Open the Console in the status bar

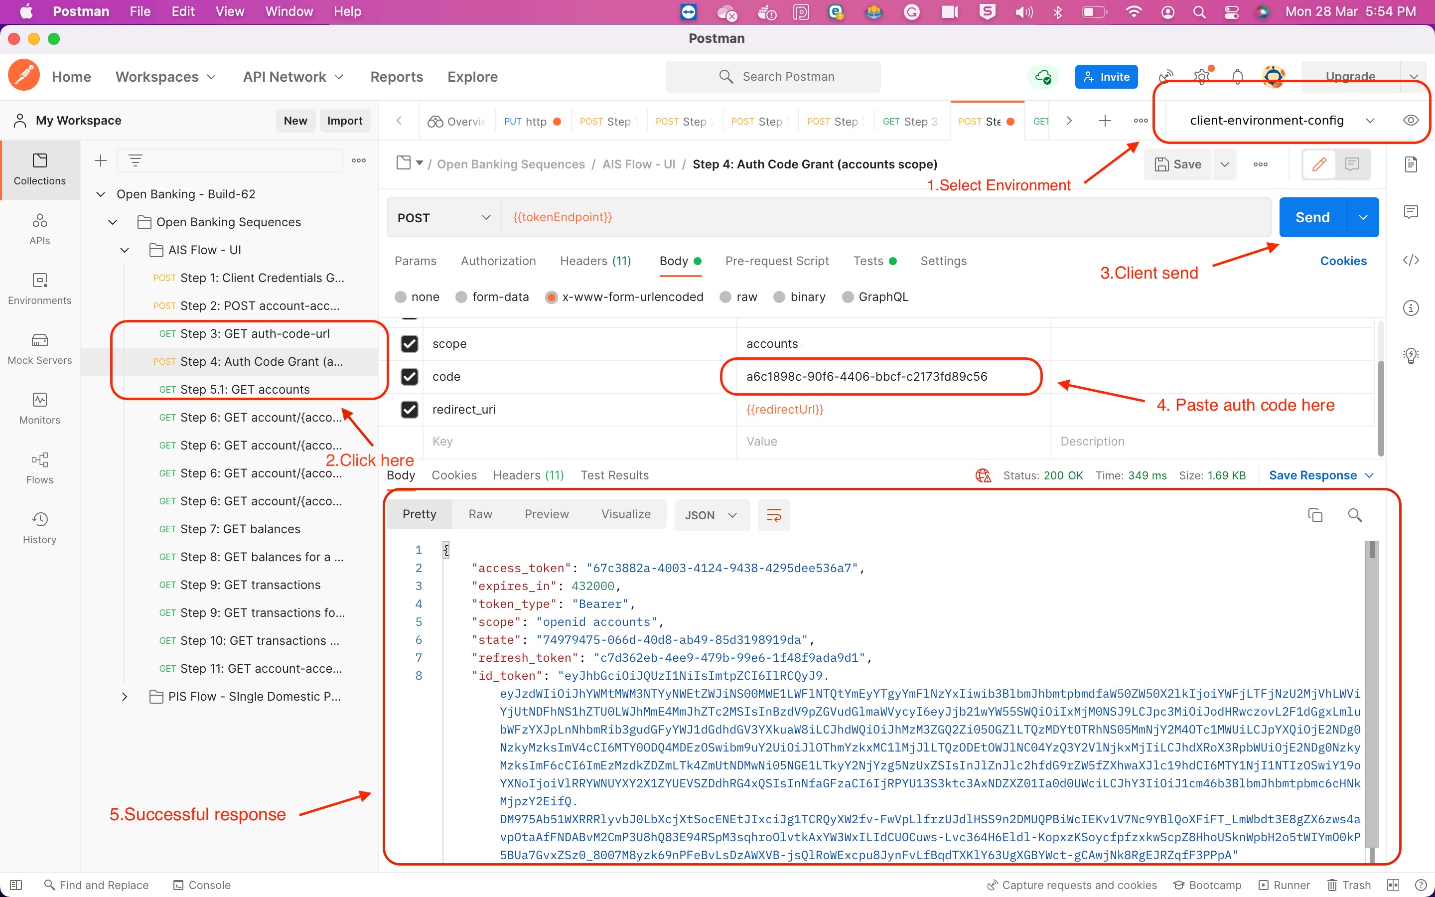point(202,885)
